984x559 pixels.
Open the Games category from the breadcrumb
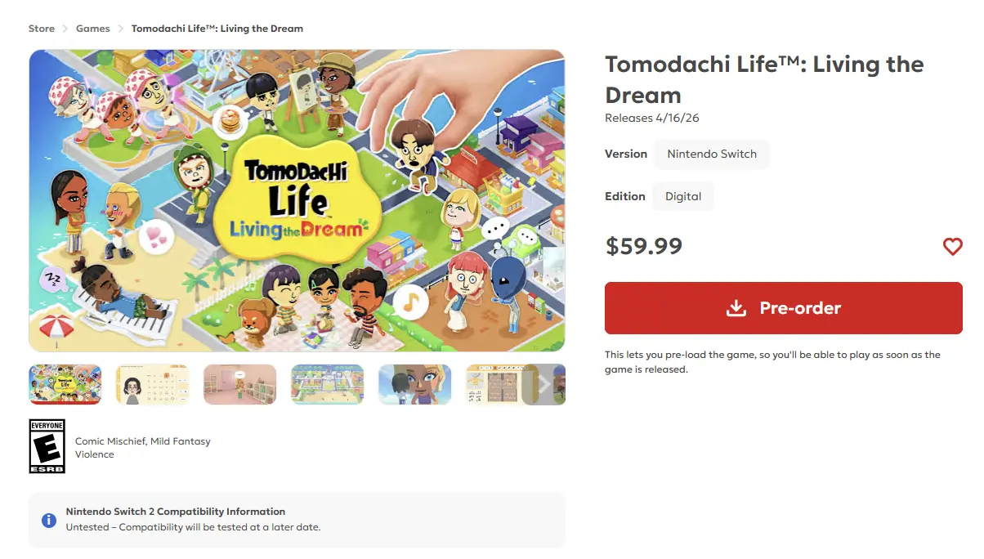pyautogui.click(x=92, y=28)
